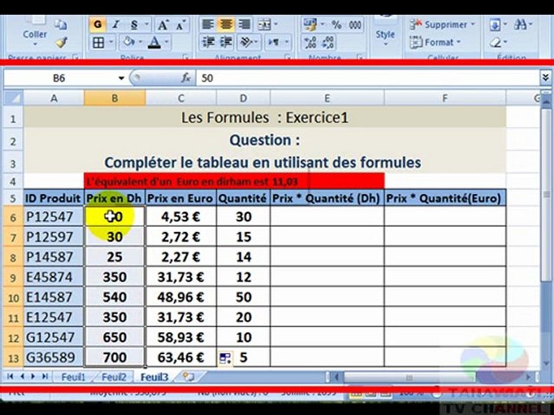Toggle Center text alignment
The height and width of the screenshot is (415, 554).
pyautogui.click(x=226, y=25)
